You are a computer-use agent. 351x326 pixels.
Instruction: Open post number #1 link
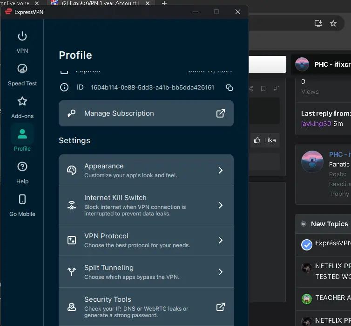pos(277,89)
